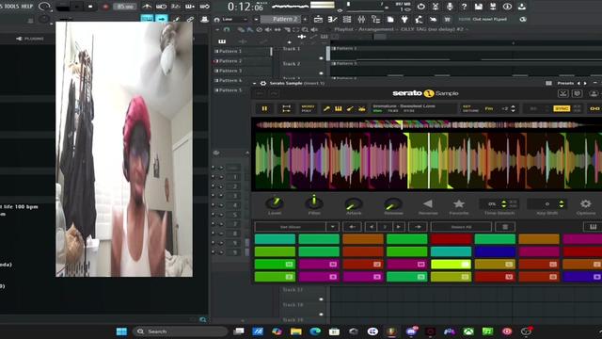This screenshot has width=602, height=339.
Task: Open the Pattern 2 selector
Action: tap(281, 19)
